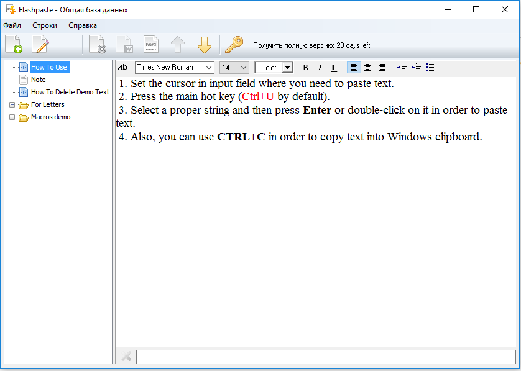Image resolution: width=521 pixels, height=371 pixels.
Task: Open the string settings gear page icon
Action: (98, 44)
